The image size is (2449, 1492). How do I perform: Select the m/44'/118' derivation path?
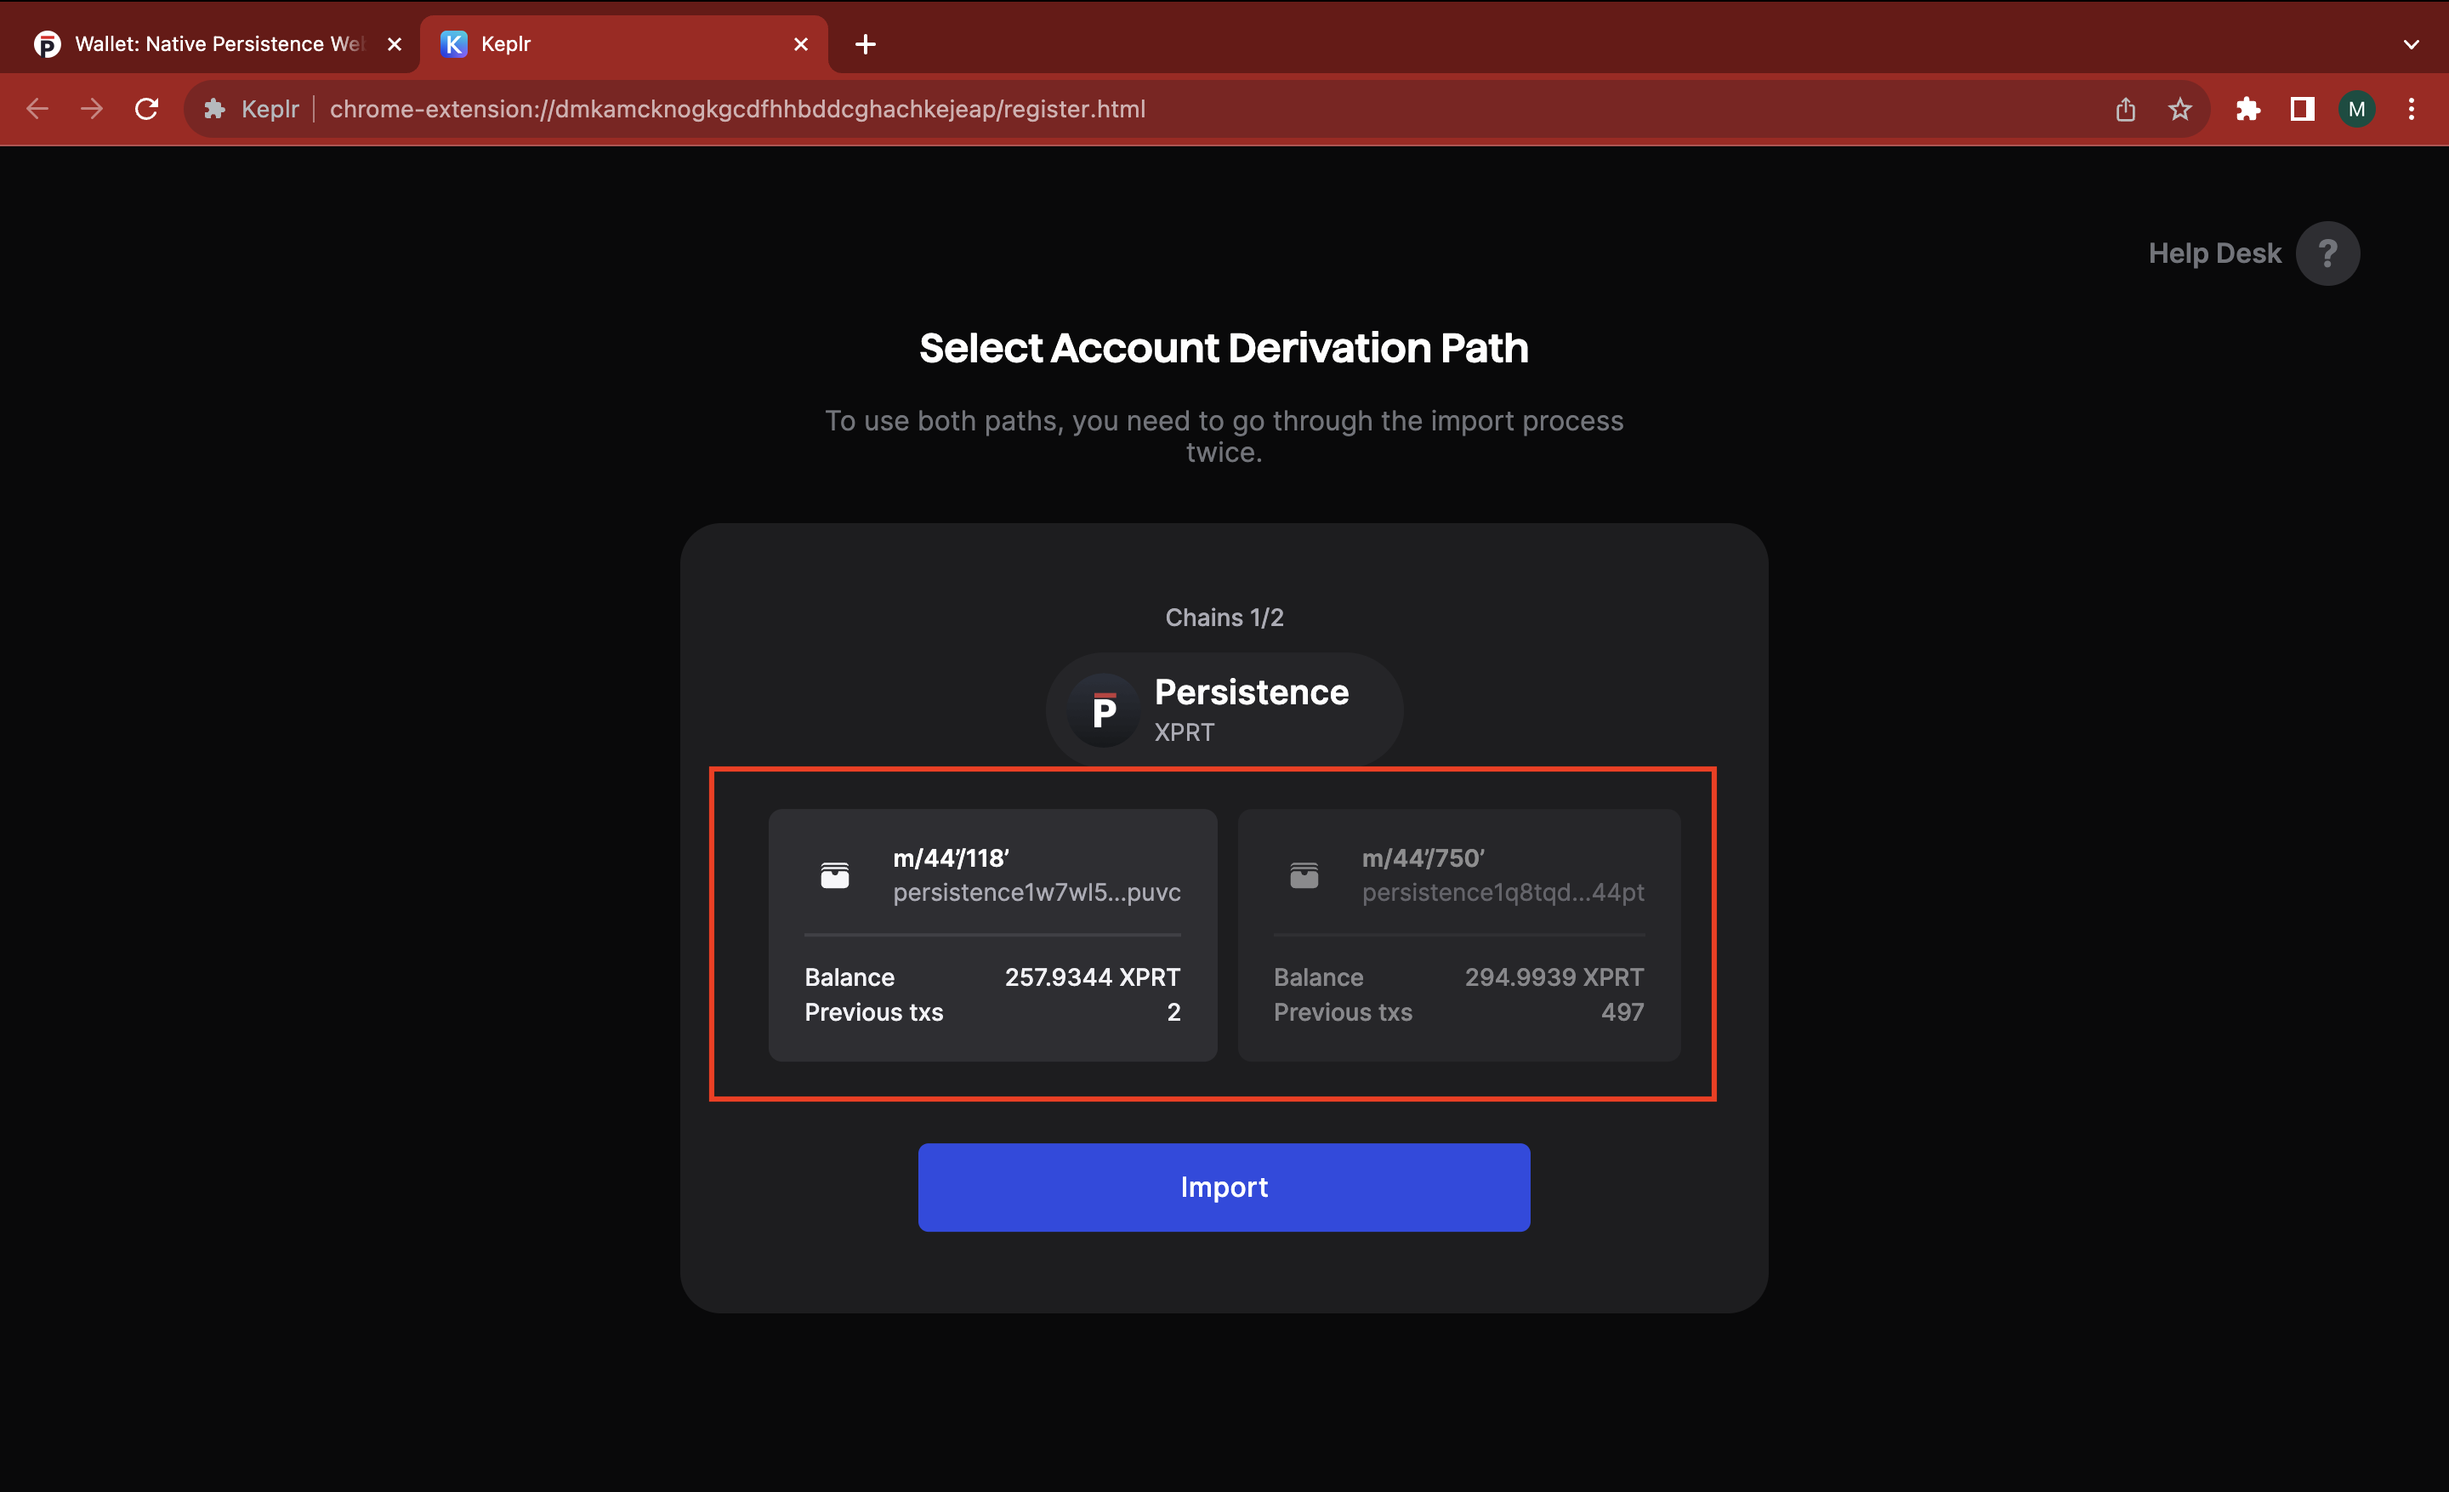pyautogui.click(x=992, y=934)
